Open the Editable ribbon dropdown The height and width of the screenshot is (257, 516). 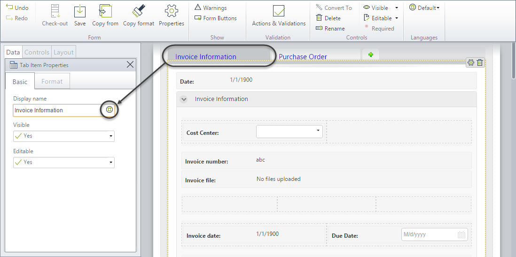[x=397, y=18]
